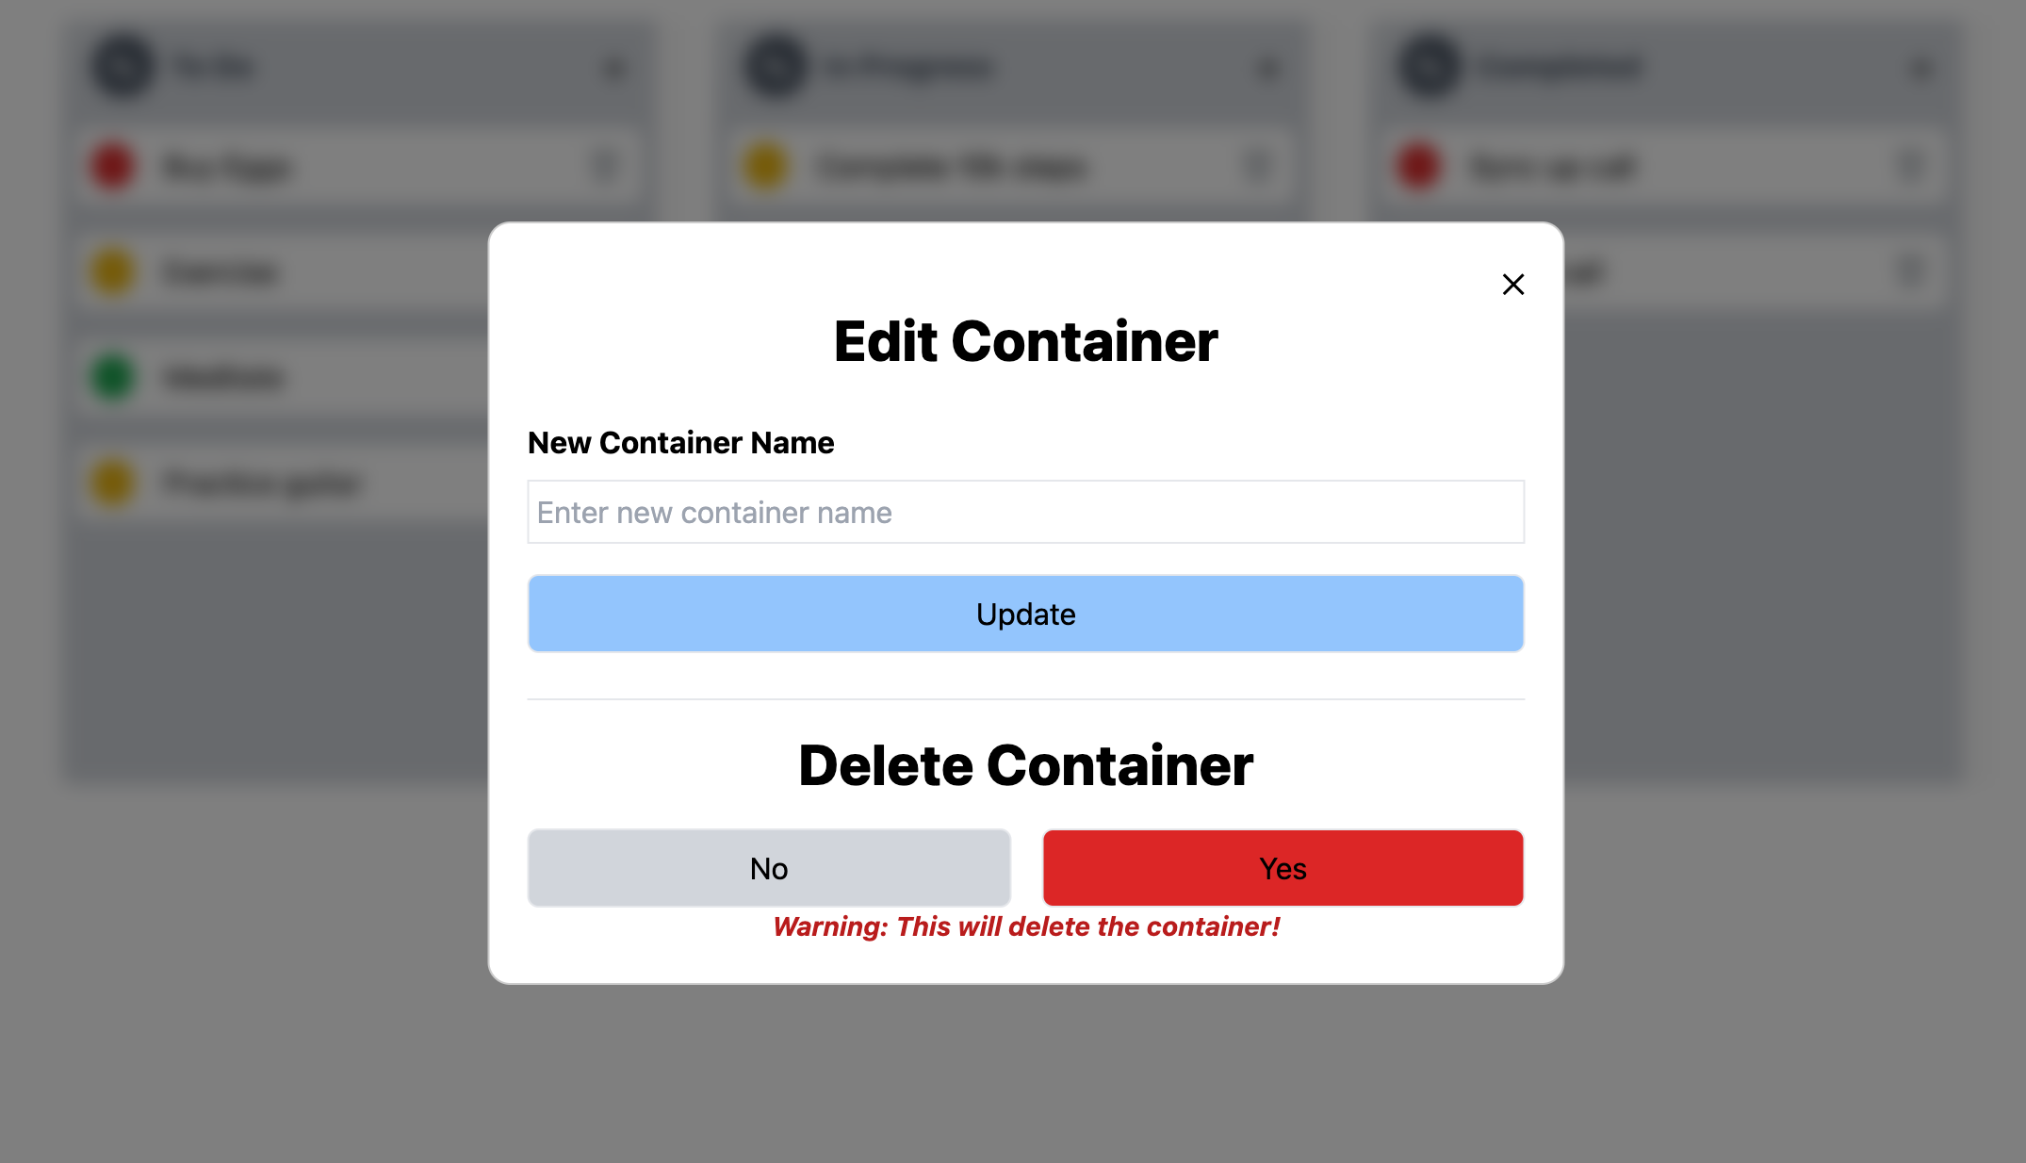
Task: Click the yellow dot on Complete 10k steps
Action: 765,167
